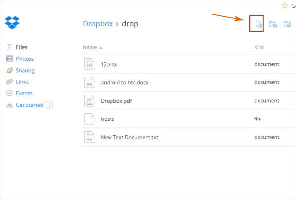Screen dimensions: 296x200
Task: Click the Sharing rainbow icon in sidebar
Action: [10, 70]
